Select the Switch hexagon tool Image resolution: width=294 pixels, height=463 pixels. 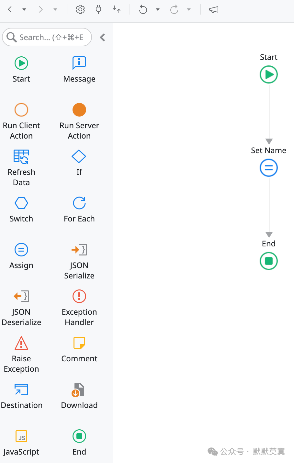click(x=21, y=203)
